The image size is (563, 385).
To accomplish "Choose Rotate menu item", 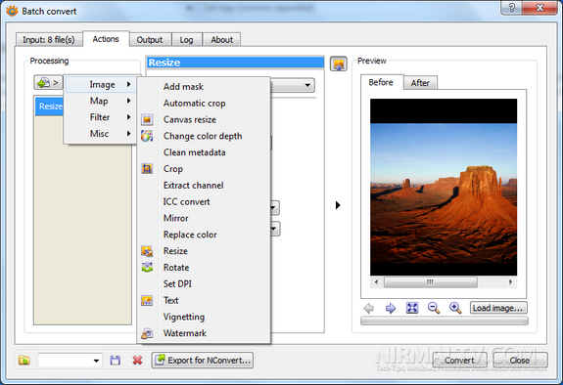I will 204,268.
